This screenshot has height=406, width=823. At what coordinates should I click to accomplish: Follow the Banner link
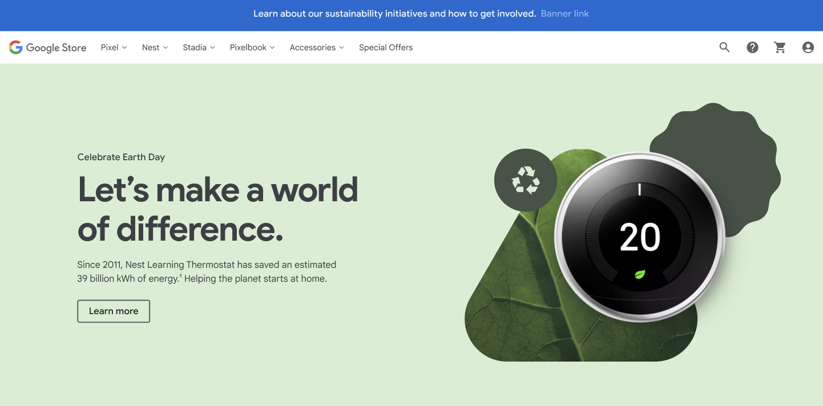(x=565, y=14)
